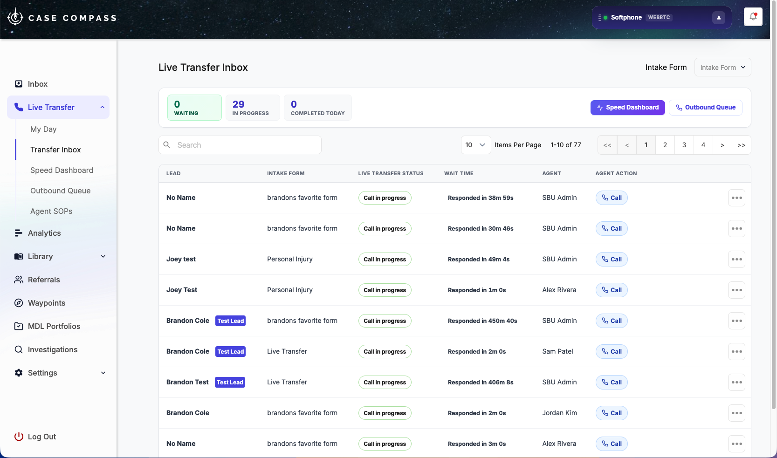777x458 pixels.
Task: Click the Investigations magnifier icon
Action: 19,349
